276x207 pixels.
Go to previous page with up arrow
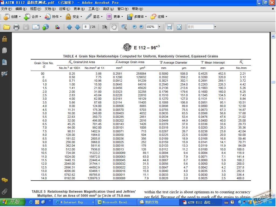coord(69,27)
